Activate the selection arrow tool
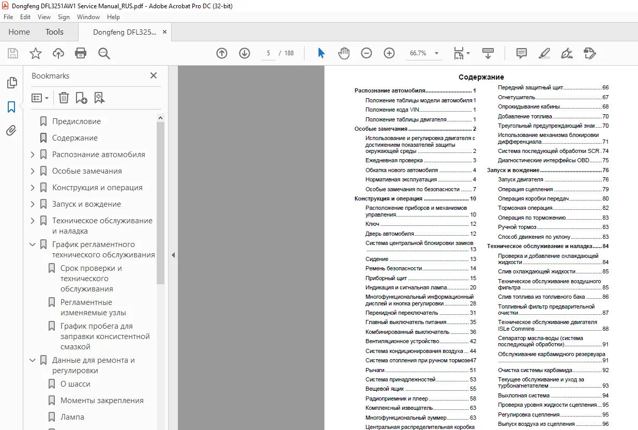 tap(321, 53)
